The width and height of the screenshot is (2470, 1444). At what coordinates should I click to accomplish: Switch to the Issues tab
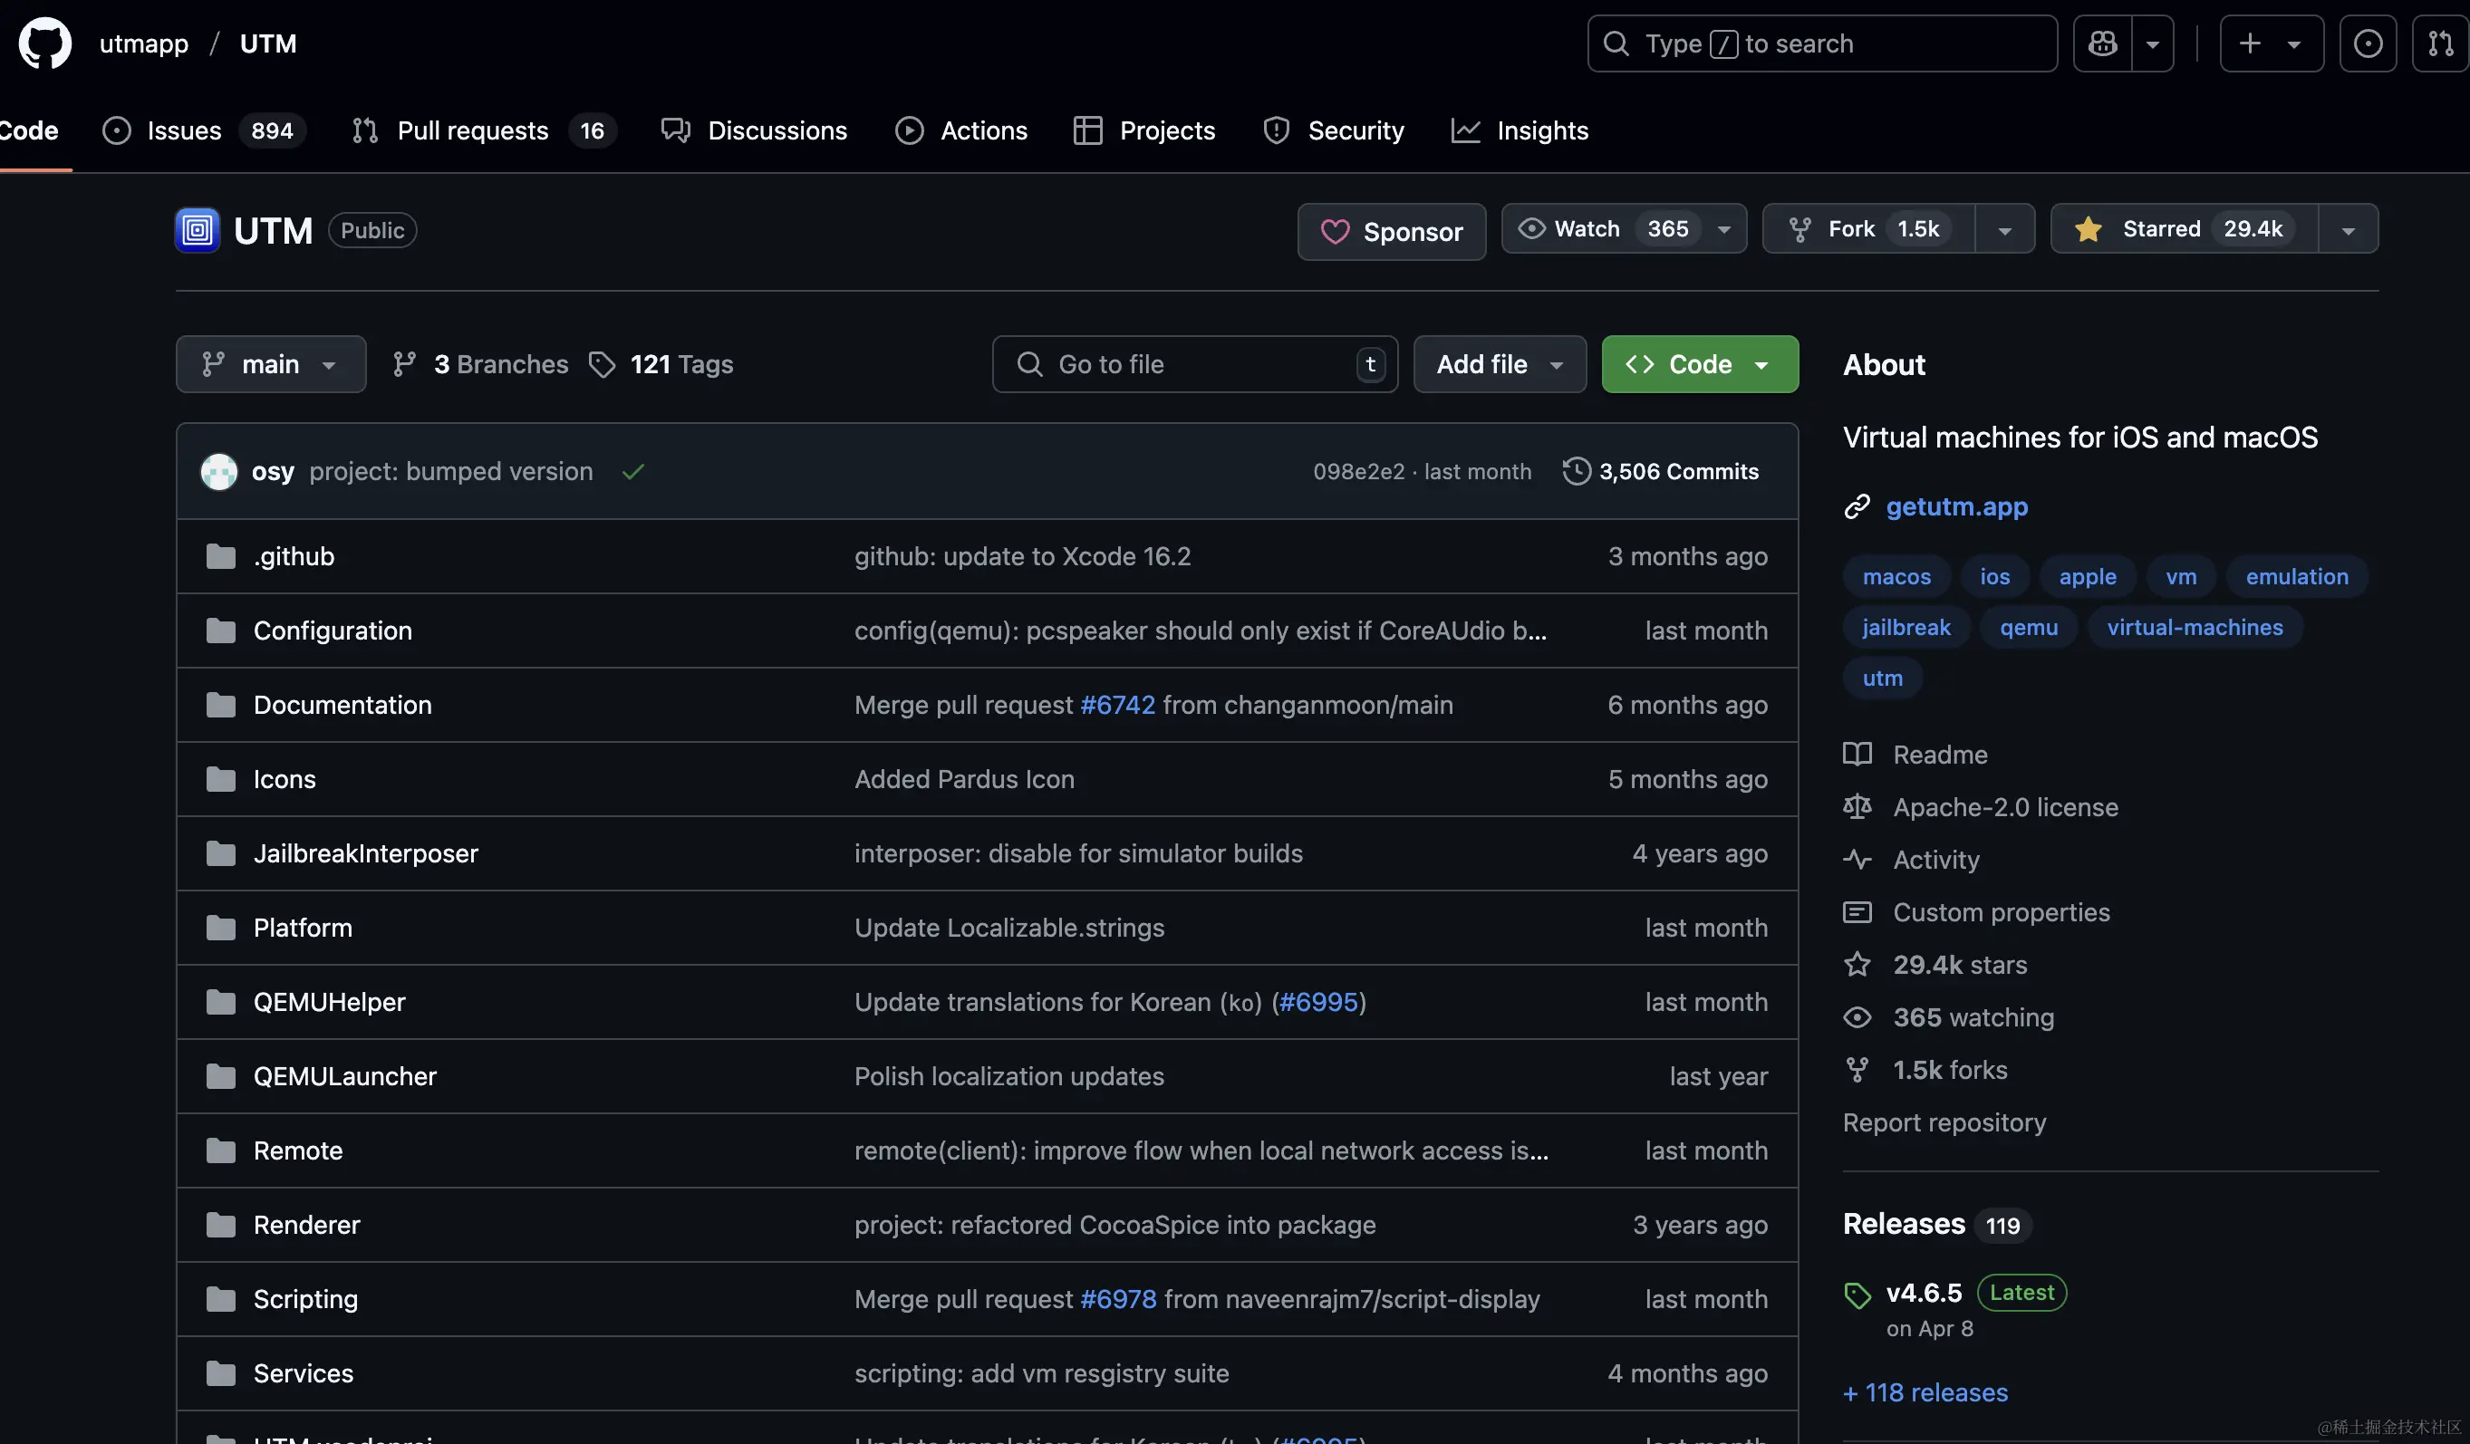click(x=184, y=130)
